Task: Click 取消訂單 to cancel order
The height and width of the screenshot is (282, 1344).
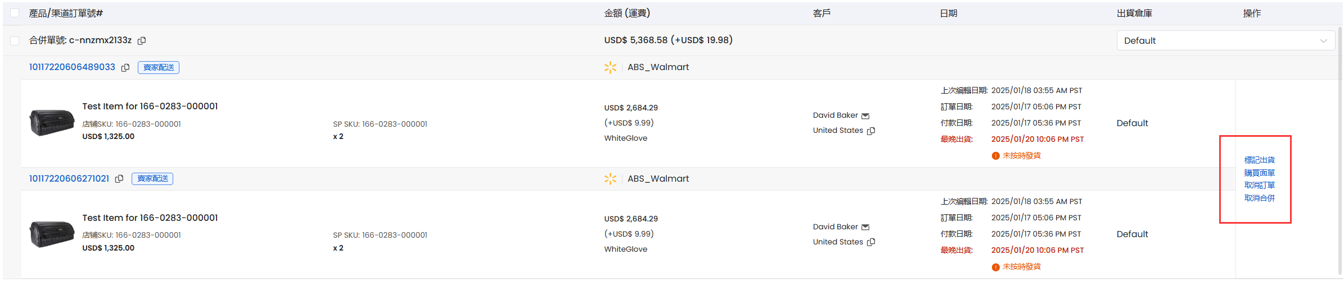Action: tap(1260, 186)
